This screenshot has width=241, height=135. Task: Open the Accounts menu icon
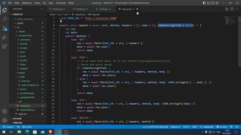(5, 111)
